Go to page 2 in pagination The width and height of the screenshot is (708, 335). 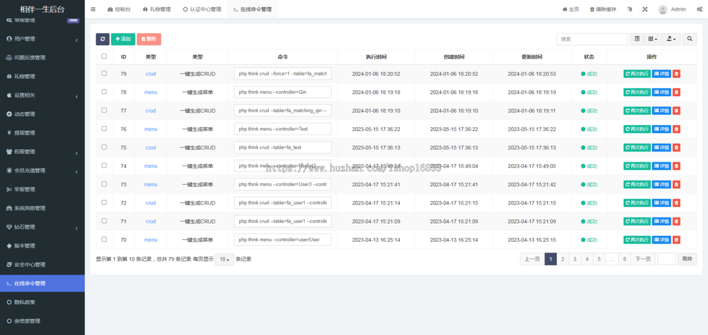563,259
